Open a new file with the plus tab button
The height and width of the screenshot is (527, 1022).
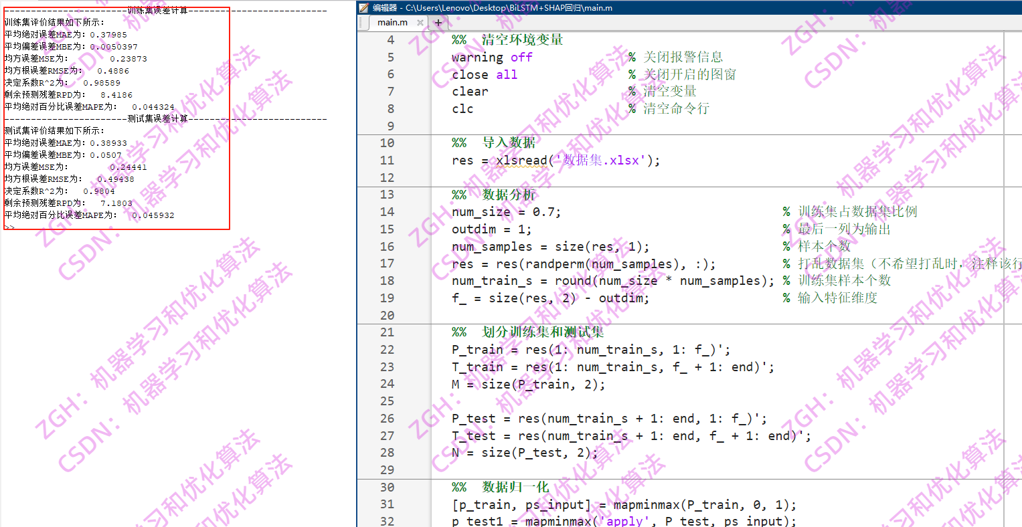(x=438, y=22)
